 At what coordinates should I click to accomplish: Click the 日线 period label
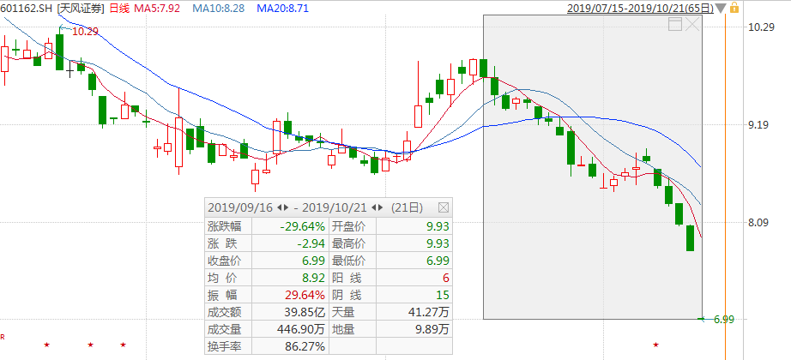pyautogui.click(x=120, y=8)
